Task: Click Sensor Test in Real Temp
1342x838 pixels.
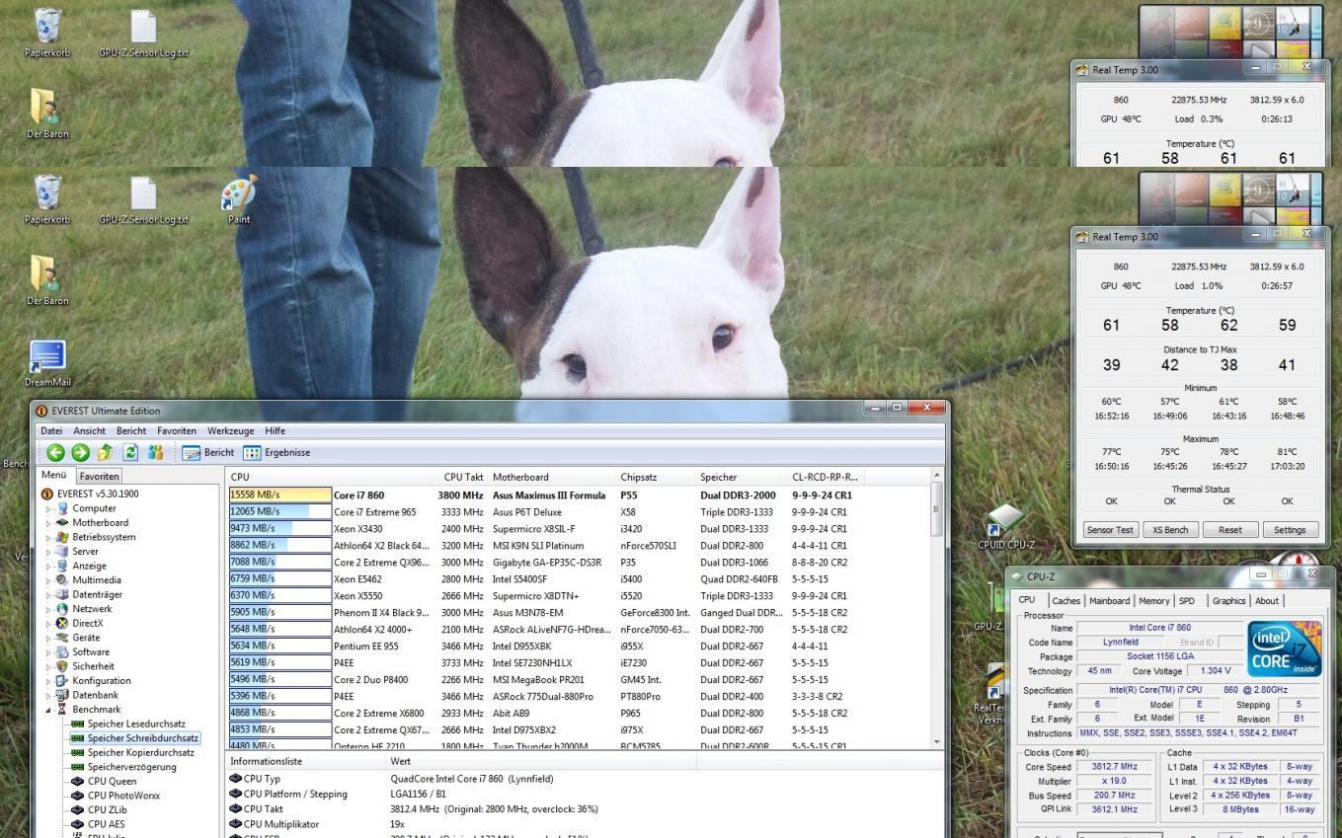Action: [1110, 529]
